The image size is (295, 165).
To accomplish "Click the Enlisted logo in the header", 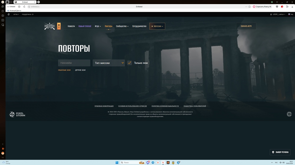I will tap(50, 26).
